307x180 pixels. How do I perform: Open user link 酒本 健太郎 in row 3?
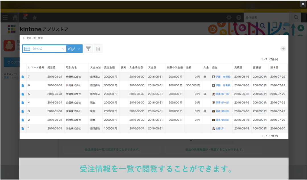pos(222,111)
